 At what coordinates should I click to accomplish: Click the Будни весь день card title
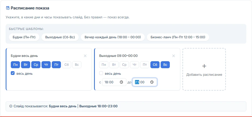(25, 56)
